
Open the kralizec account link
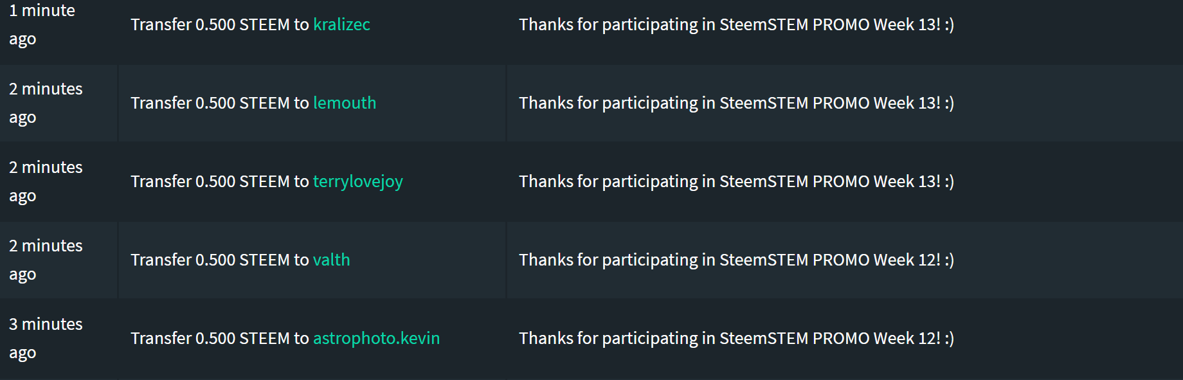pyautogui.click(x=341, y=24)
